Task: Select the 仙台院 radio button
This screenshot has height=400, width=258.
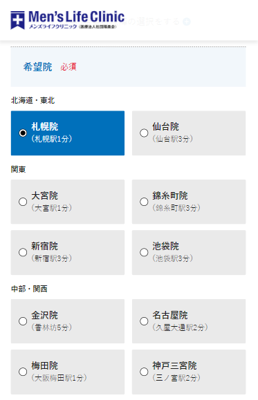Action: (144, 133)
